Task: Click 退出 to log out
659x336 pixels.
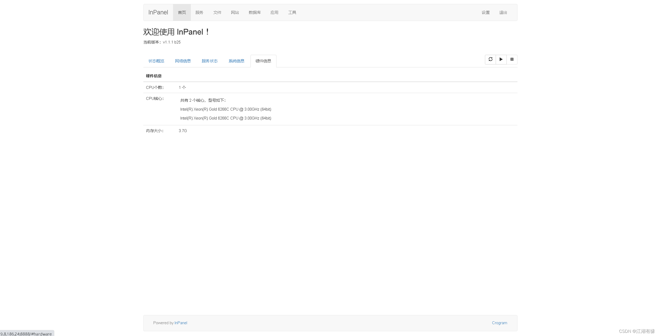Action: (x=503, y=12)
